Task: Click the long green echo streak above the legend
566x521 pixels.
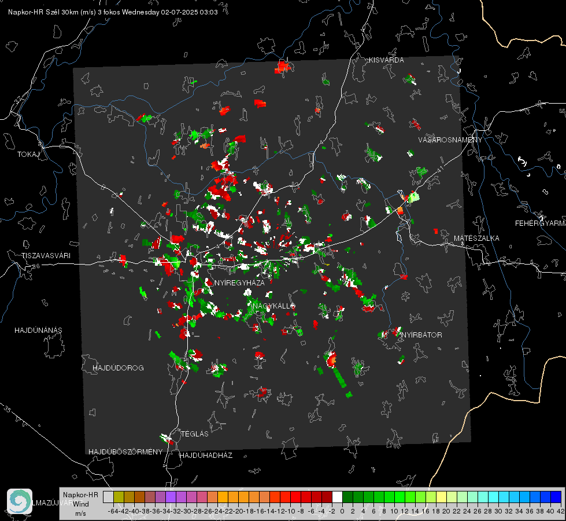Action: coord(339,377)
